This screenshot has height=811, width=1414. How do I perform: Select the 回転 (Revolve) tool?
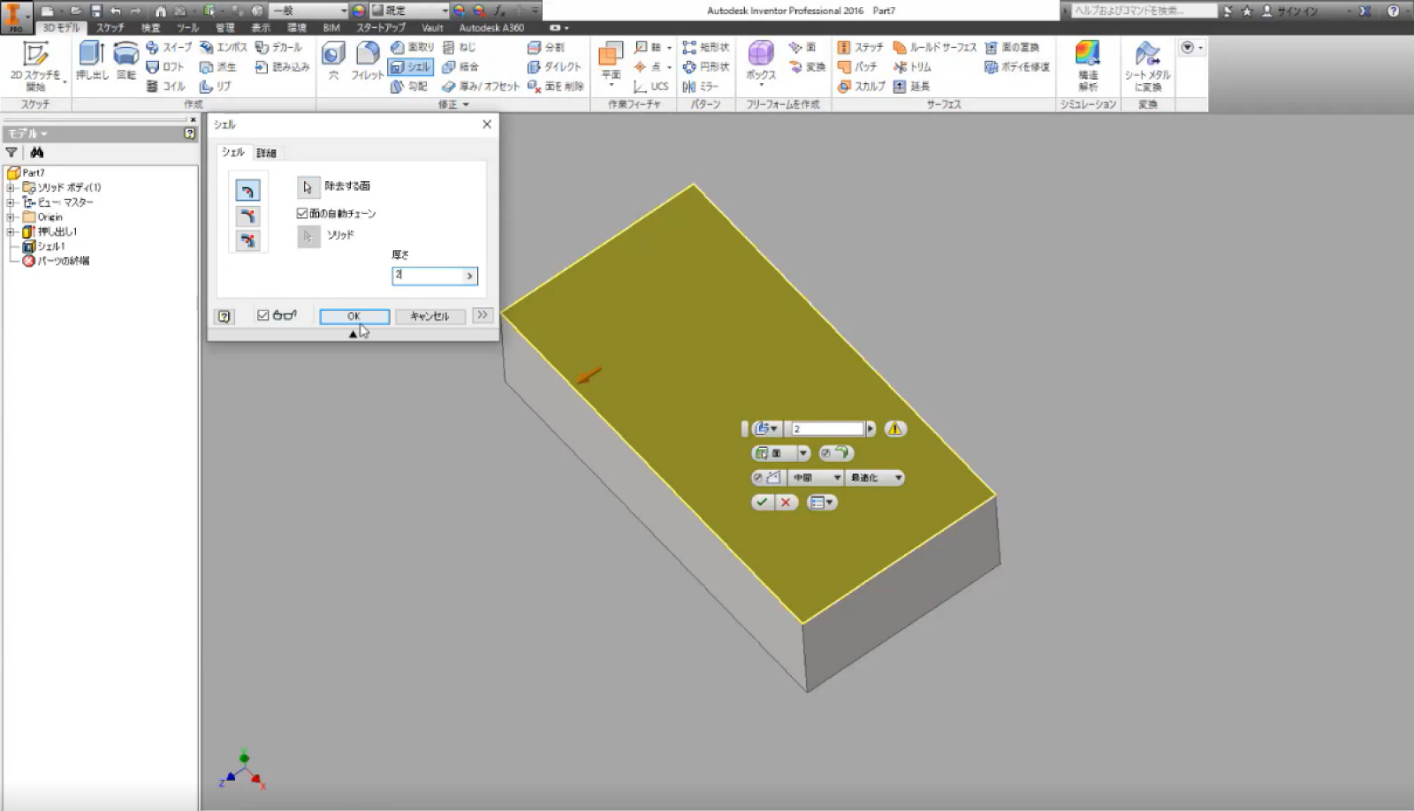[124, 62]
